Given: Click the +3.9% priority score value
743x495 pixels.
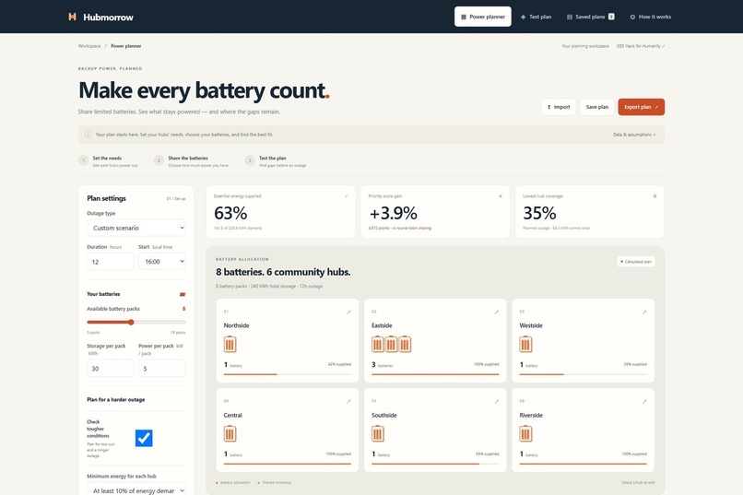Looking at the screenshot, I should click(393, 213).
